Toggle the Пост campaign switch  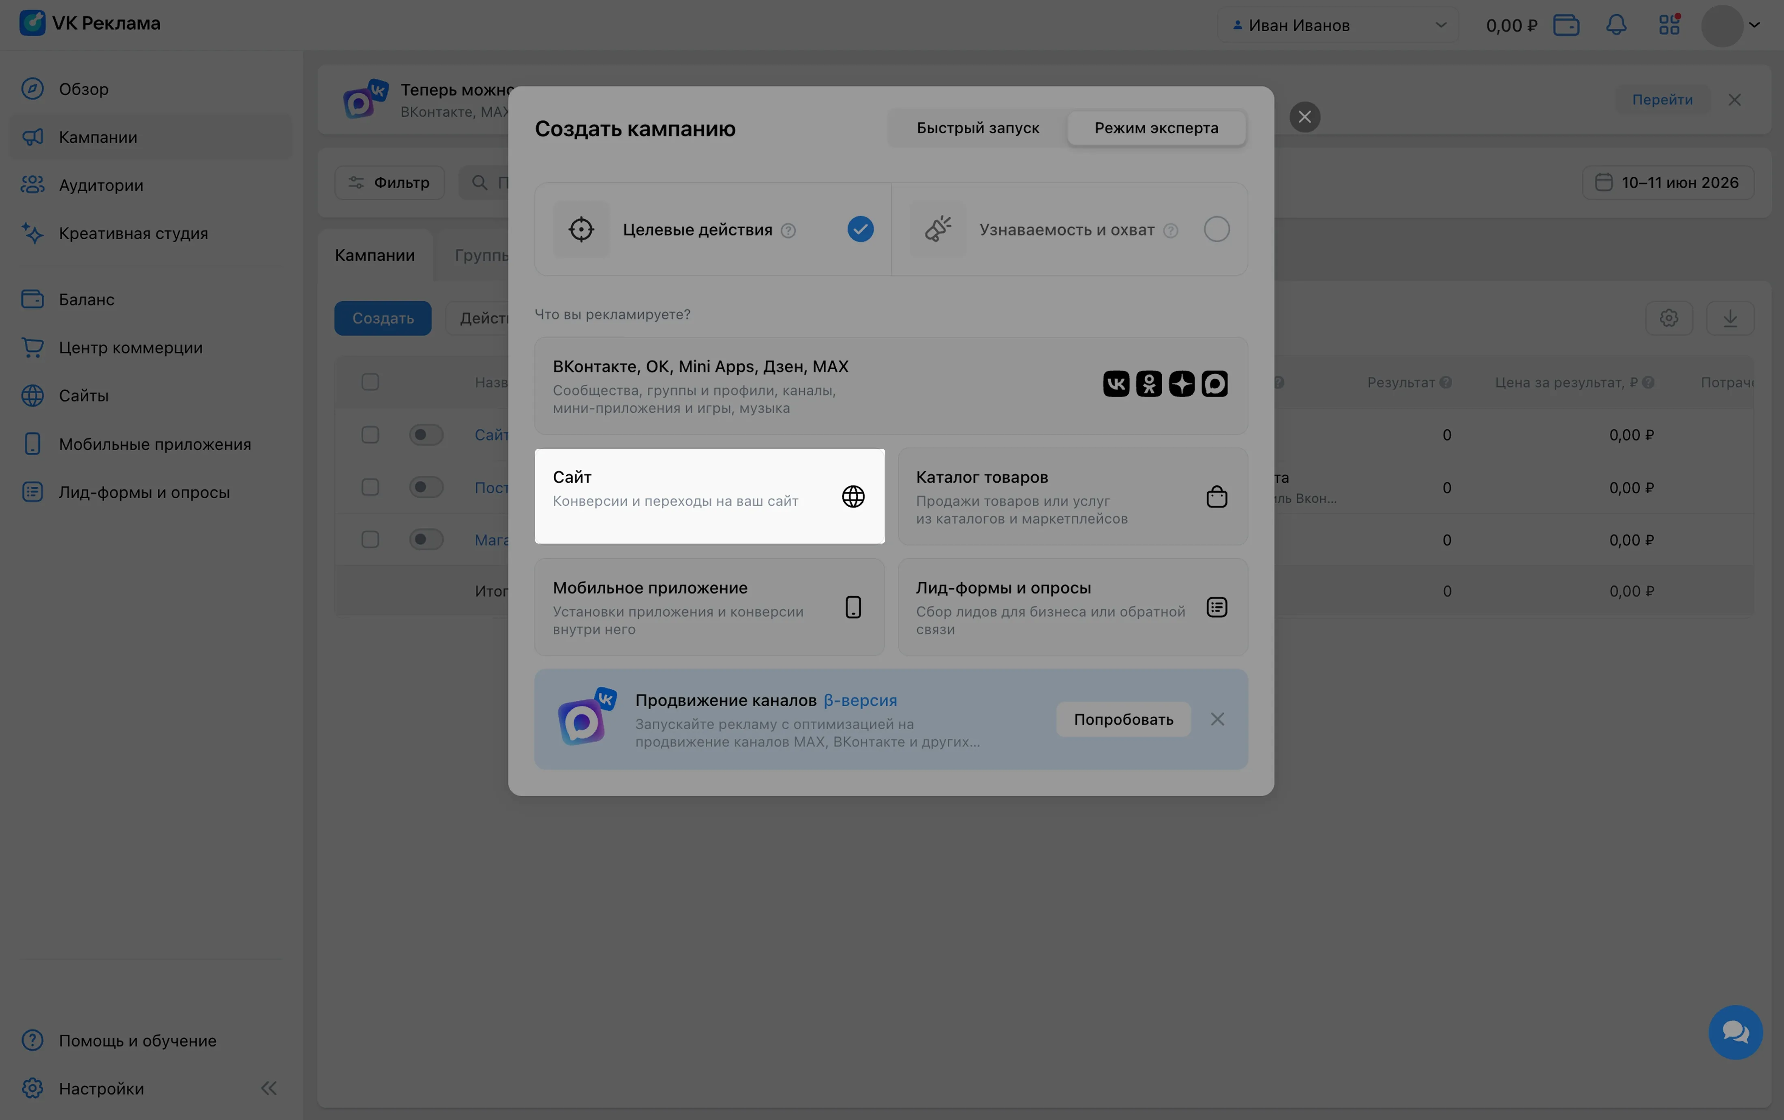pyautogui.click(x=426, y=487)
